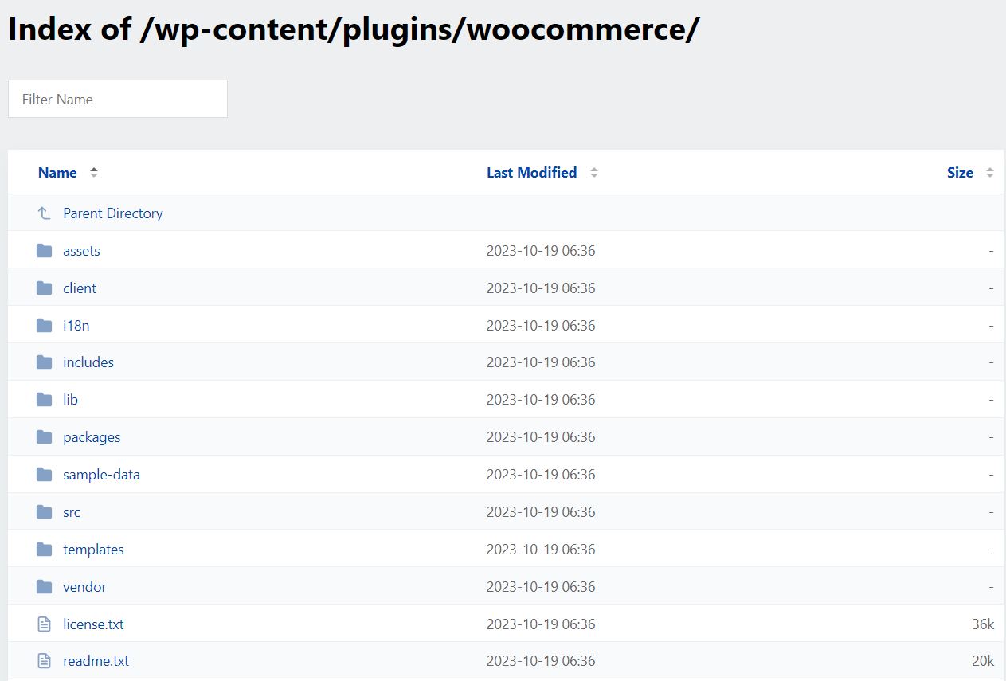Open the src folder link

pos(72,512)
